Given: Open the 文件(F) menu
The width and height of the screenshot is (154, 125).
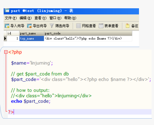Looking at the screenshot, I should tap(11, 18).
